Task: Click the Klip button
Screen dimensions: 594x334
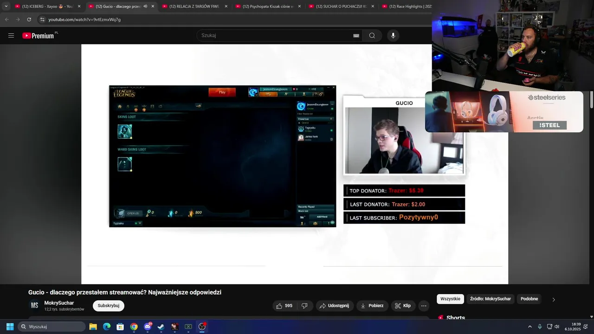Action: tap(403, 306)
